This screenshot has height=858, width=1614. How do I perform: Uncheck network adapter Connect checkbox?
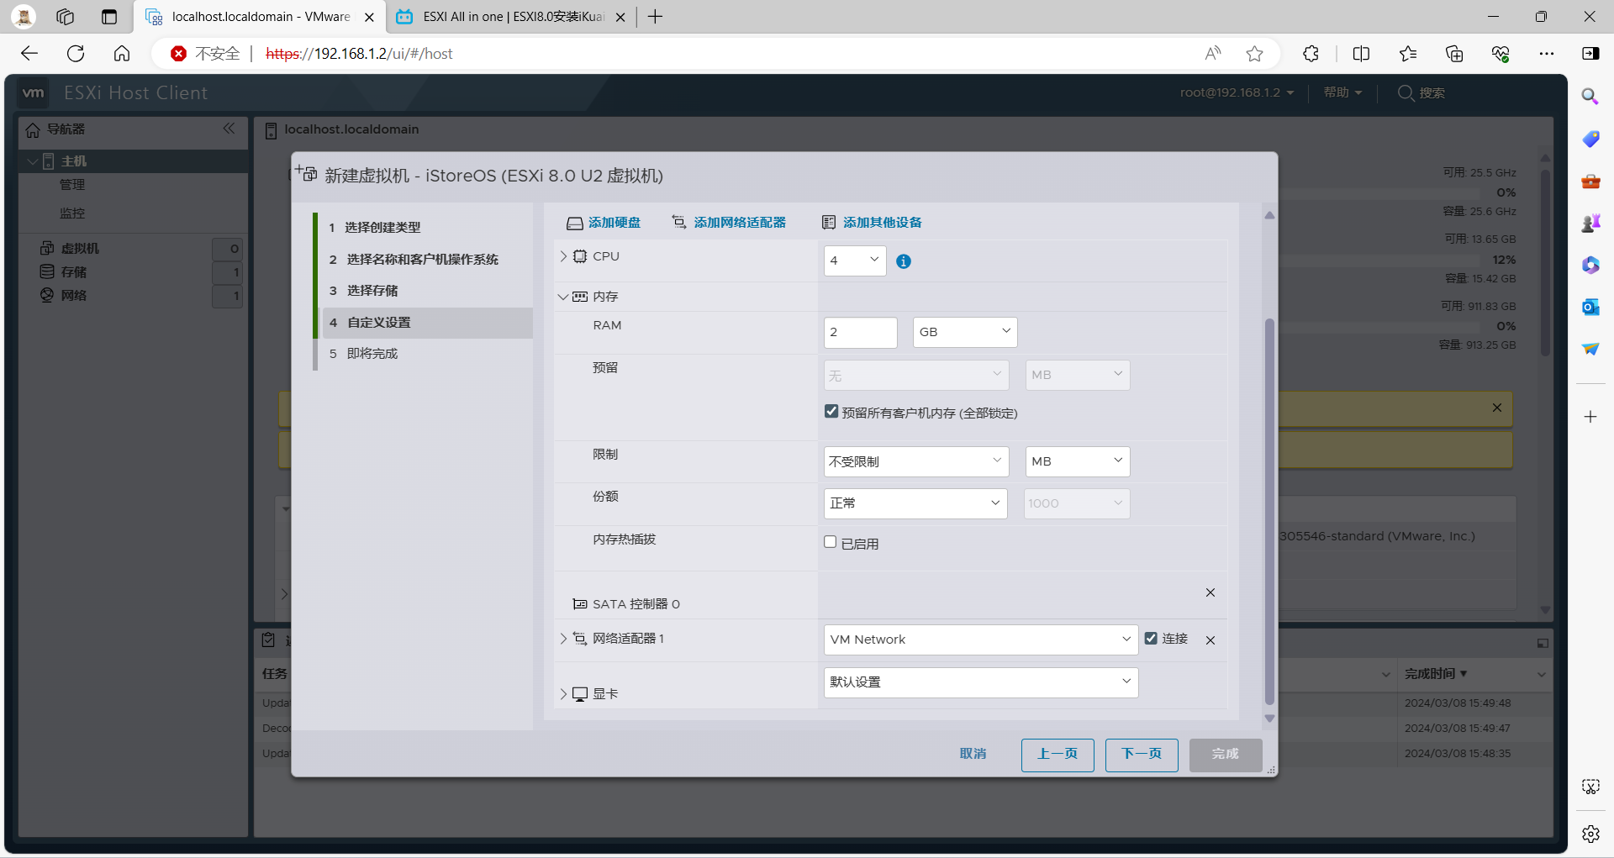tap(1151, 639)
